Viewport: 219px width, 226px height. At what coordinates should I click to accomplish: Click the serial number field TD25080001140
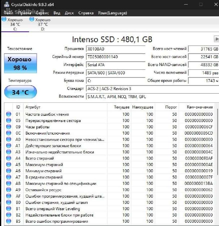pos(116,57)
